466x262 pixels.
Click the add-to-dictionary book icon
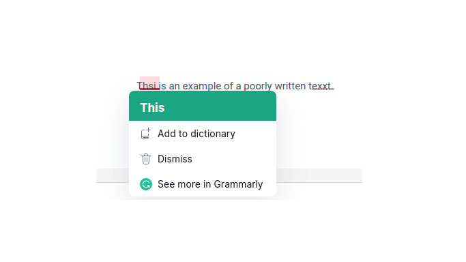click(x=145, y=134)
